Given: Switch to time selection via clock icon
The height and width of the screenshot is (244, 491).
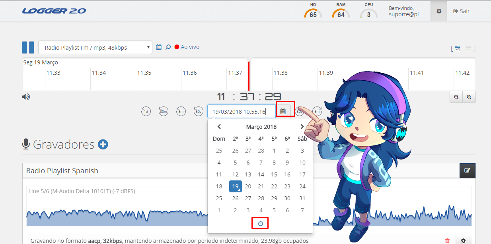Looking at the screenshot, I should point(260,224).
